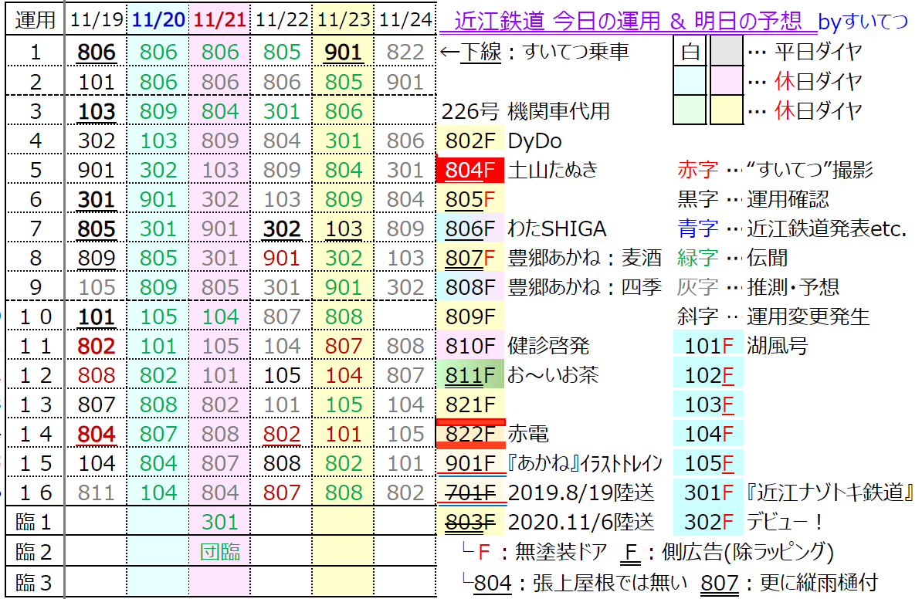Screen dimensions: 922x599
Task: Click the 809F legend cell
Action: click(x=470, y=316)
